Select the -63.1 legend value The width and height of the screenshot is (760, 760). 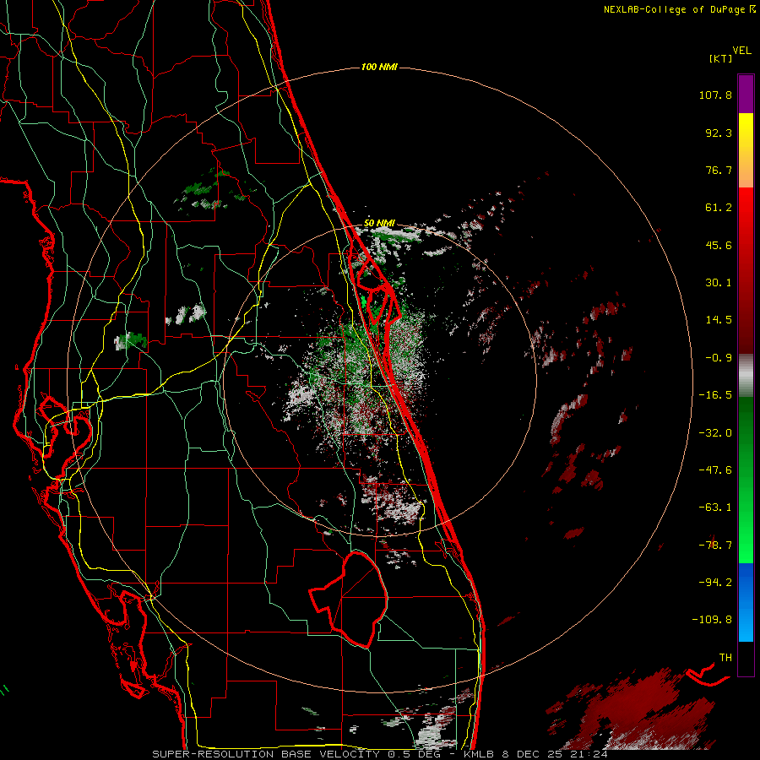point(715,508)
